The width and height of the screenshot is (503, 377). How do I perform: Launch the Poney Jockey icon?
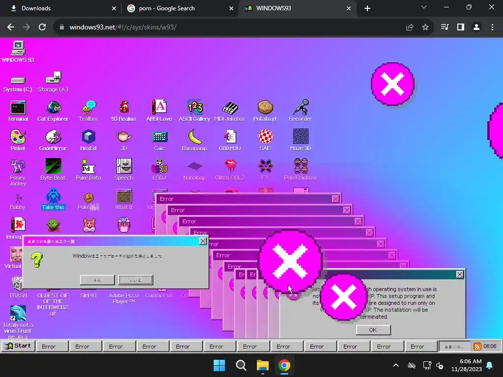pos(18,172)
